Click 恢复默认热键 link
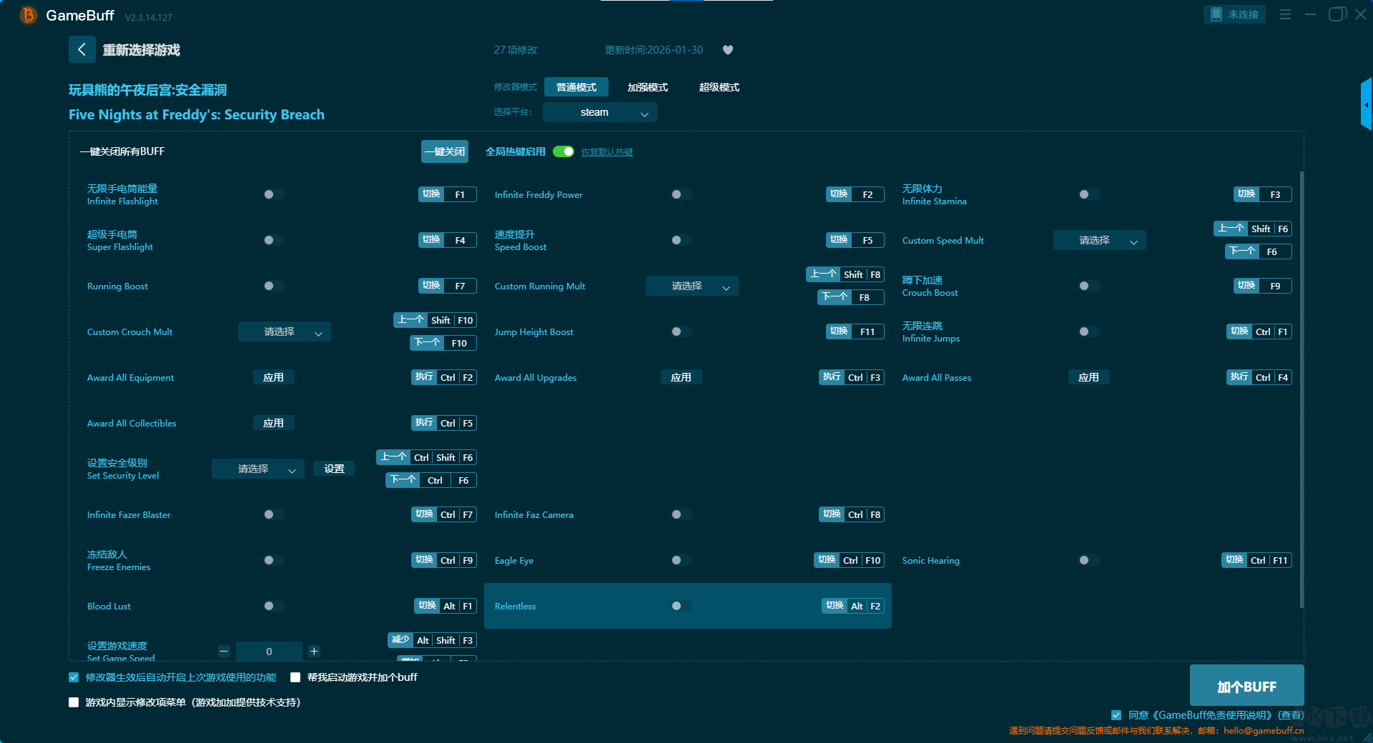The image size is (1373, 743). [607, 152]
